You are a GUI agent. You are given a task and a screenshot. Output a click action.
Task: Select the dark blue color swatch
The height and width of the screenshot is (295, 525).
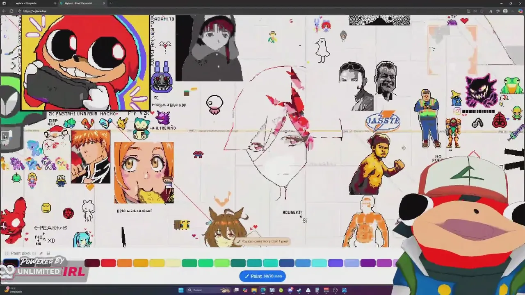[x=287, y=263]
